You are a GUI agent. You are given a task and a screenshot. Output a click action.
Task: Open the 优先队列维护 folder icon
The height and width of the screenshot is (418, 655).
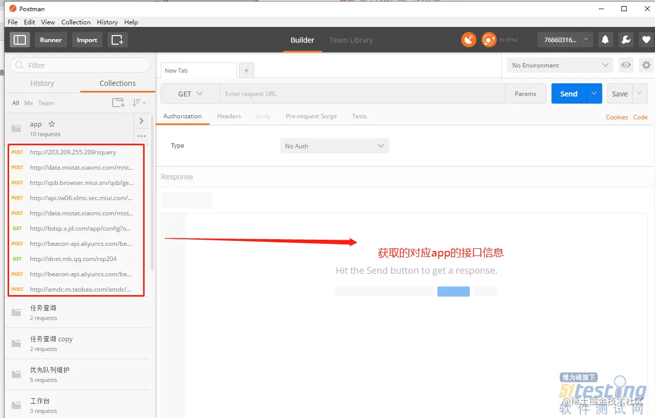tap(17, 374)
